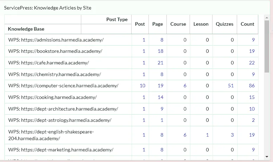Click the Post Type header label
Image resolution: width=273 pixels, height=162 pixels.
click(x=117, y=19)
